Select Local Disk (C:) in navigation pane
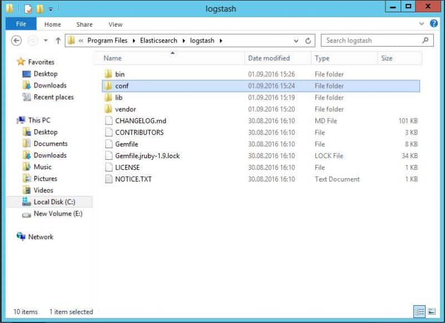 54,202
